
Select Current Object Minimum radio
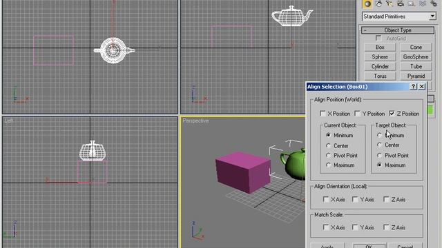tap(328, 135)
